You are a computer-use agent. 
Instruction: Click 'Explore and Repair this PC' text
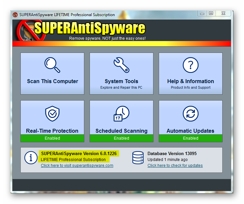pos(121,88)
